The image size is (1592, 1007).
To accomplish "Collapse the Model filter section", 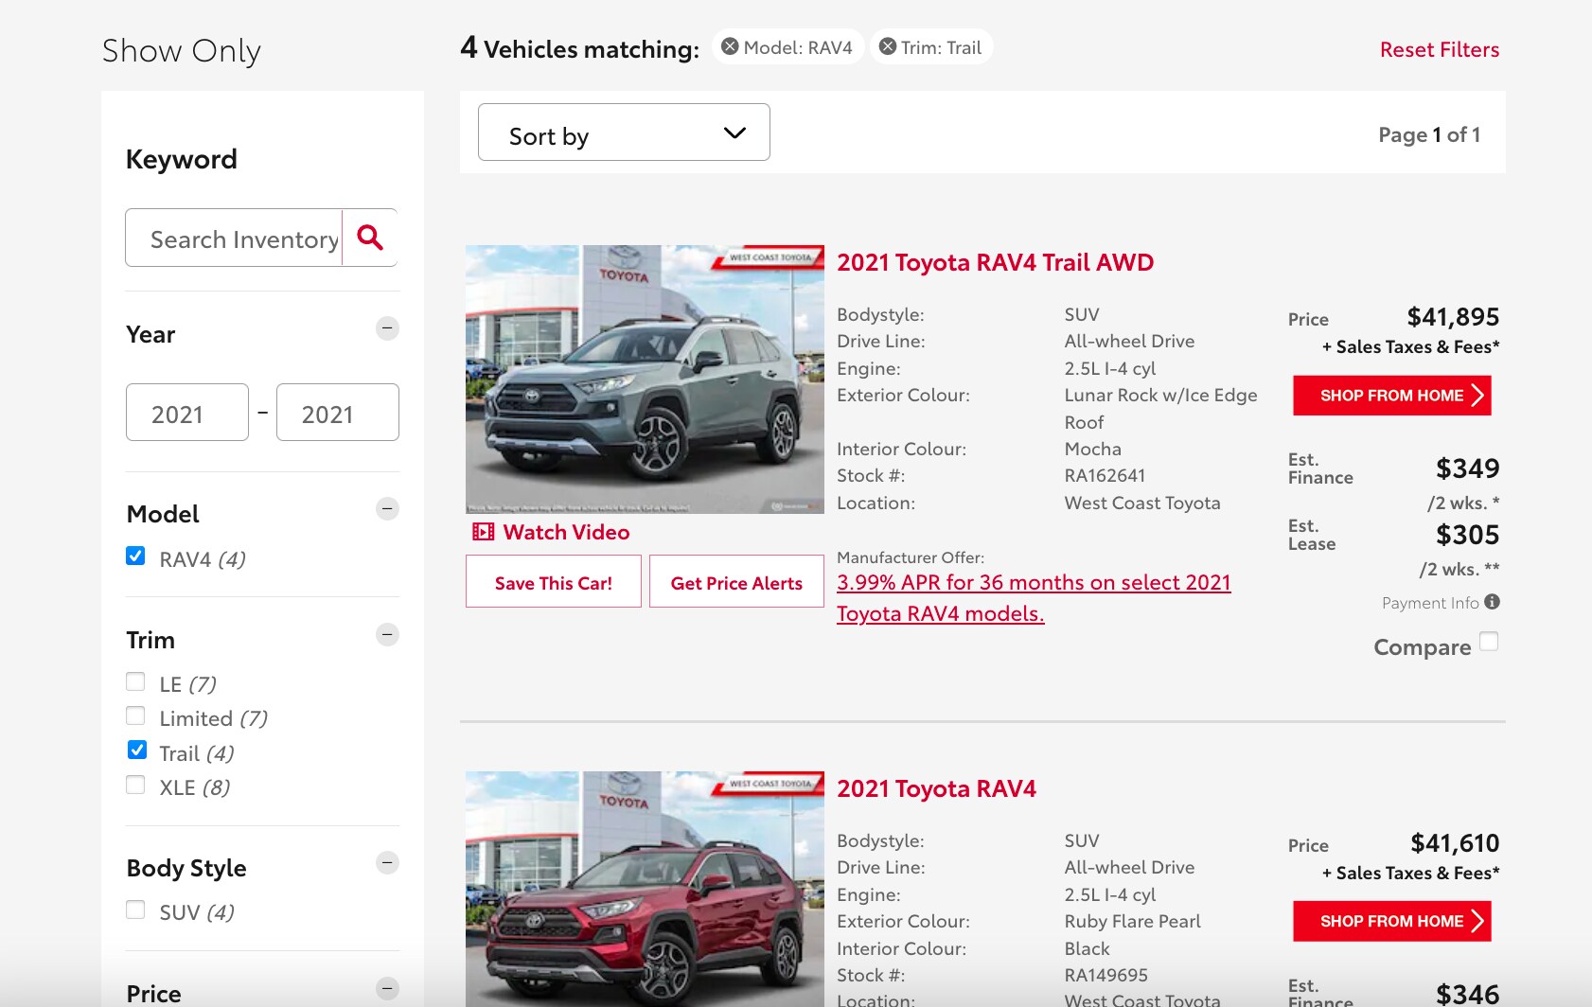I will click(x=387, y=509).
